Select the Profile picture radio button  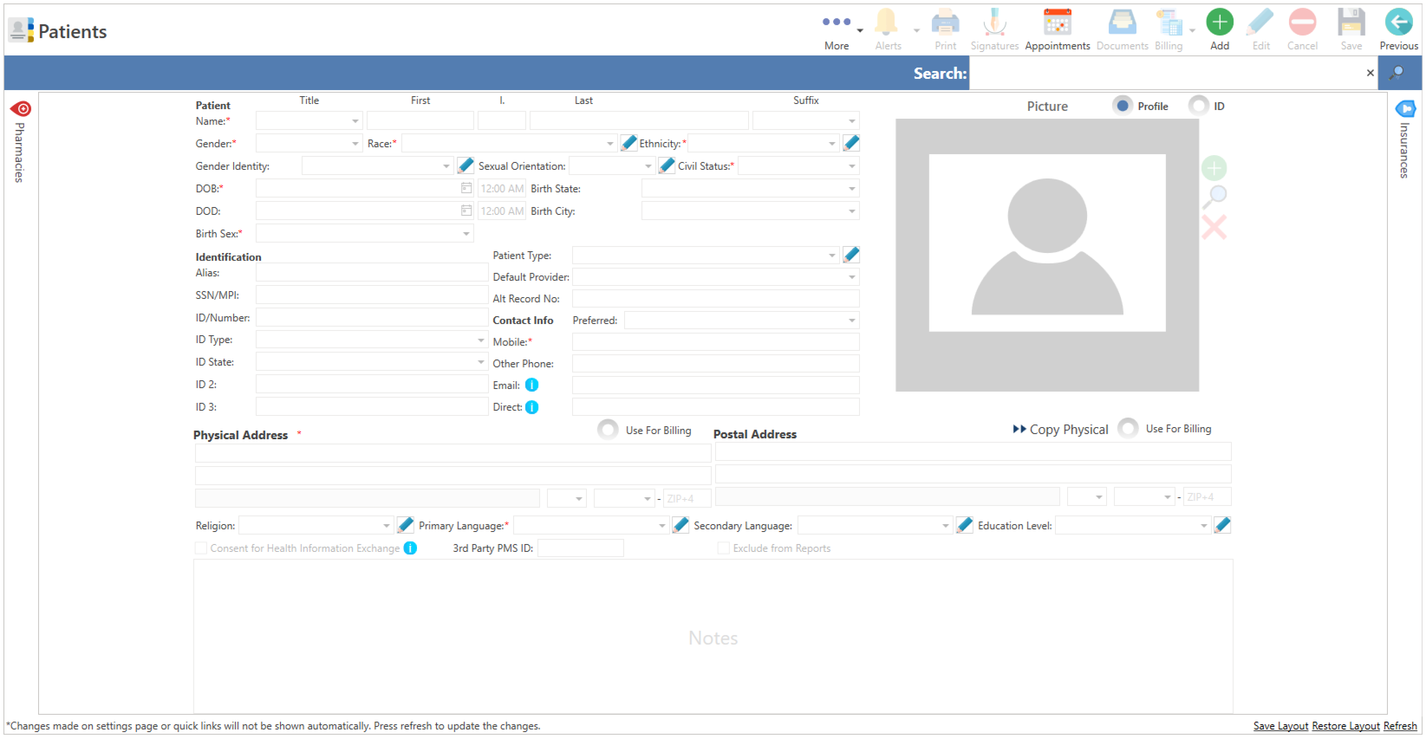coord(1122,106)
